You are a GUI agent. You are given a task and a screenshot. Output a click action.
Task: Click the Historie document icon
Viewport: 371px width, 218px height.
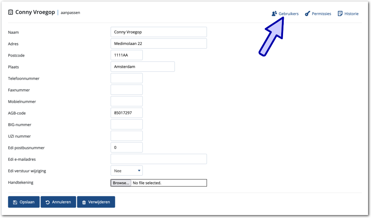340,14
